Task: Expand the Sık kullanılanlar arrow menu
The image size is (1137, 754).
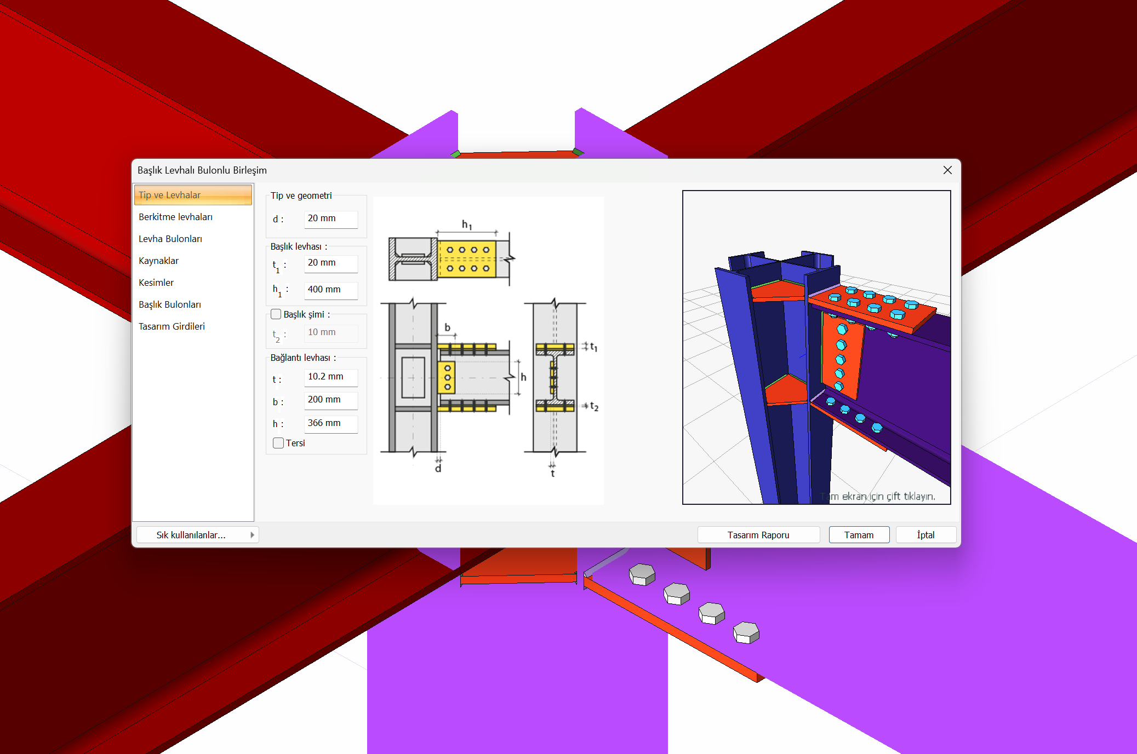Action: [x=252, y=535]
